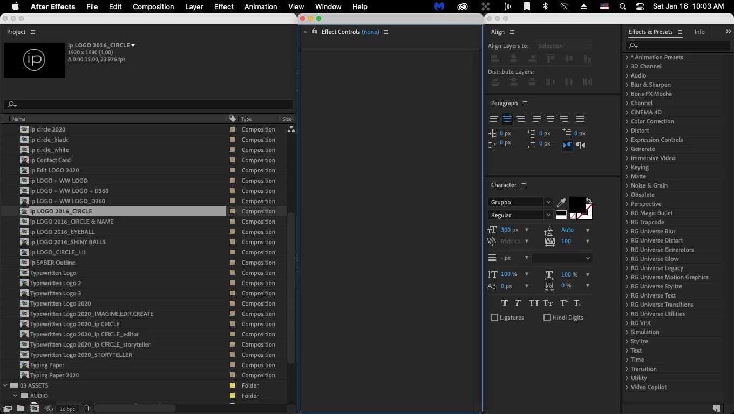
Task: Justify all paragraph lines
Action: [580, 119]
